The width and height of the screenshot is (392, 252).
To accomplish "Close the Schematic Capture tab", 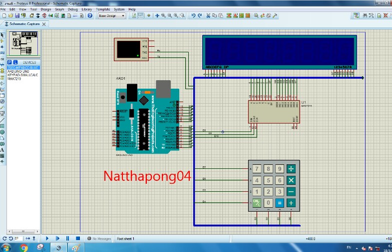I will (x=44, y=24).
